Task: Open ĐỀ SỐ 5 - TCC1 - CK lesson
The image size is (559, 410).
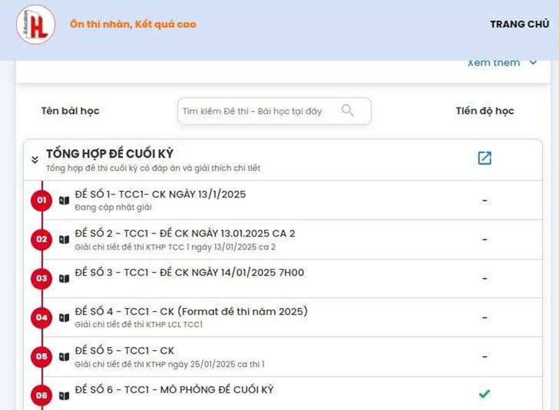Action: [124, 351]
